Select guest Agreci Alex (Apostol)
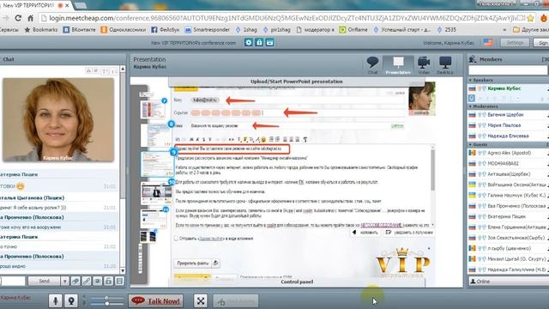 coord(509,153)
